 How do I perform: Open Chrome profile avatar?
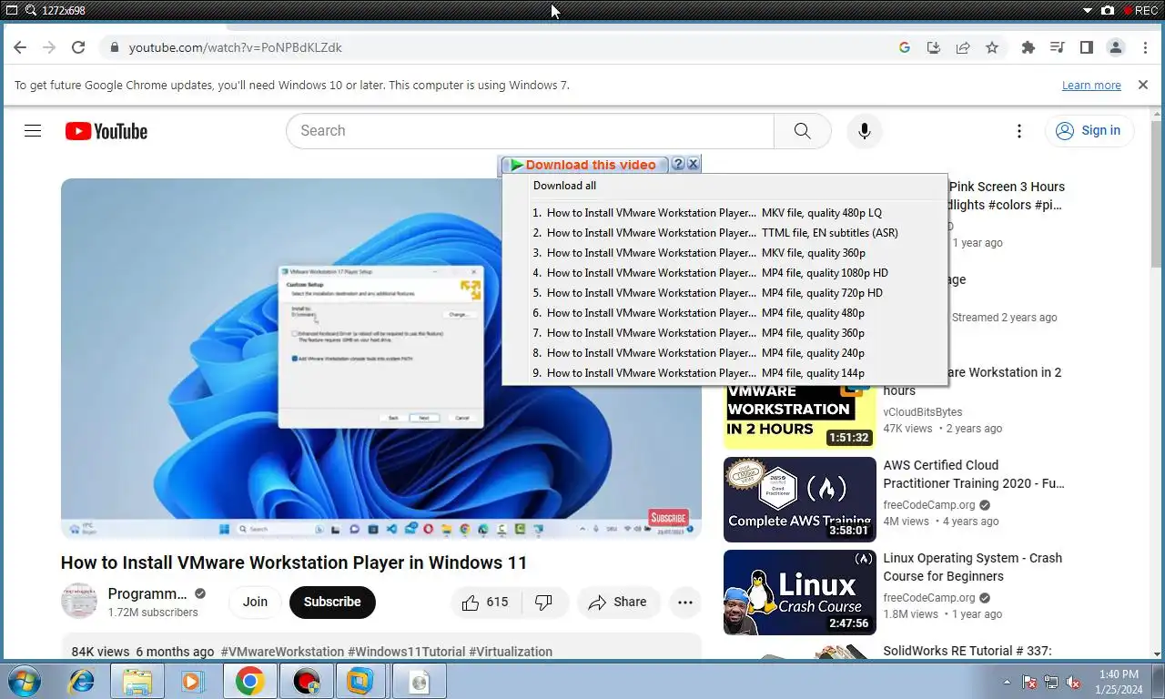(1116, 47)
